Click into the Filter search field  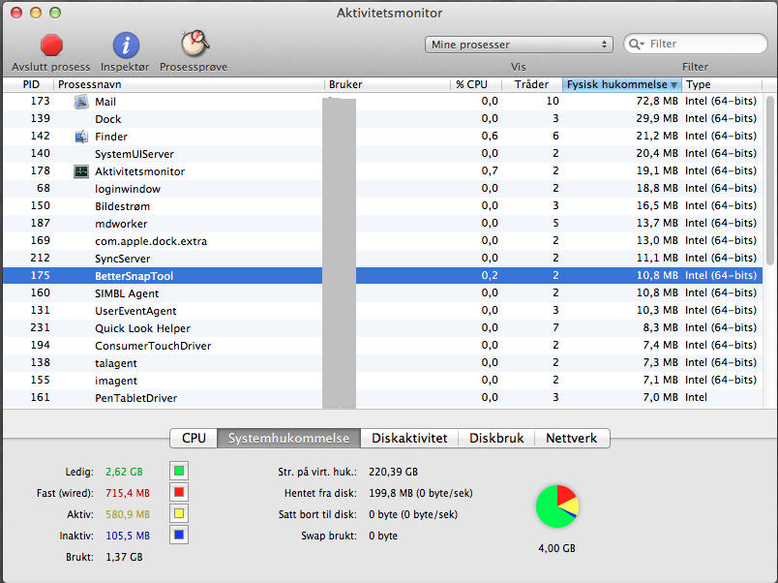tap(696, 44)
